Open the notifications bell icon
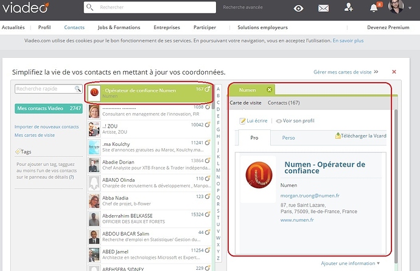Viewport: 420px width, 271px height. point(374,8)
